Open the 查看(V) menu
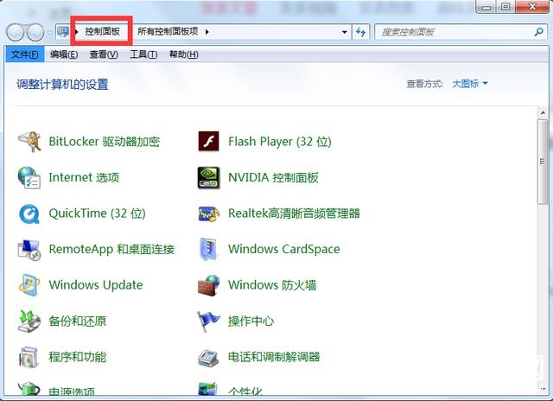 [103, 54]
